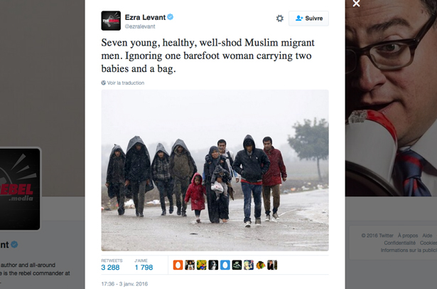437x289 pixels.
Task: Click the Confidentialité footer link
Action: tap(399, 243)
